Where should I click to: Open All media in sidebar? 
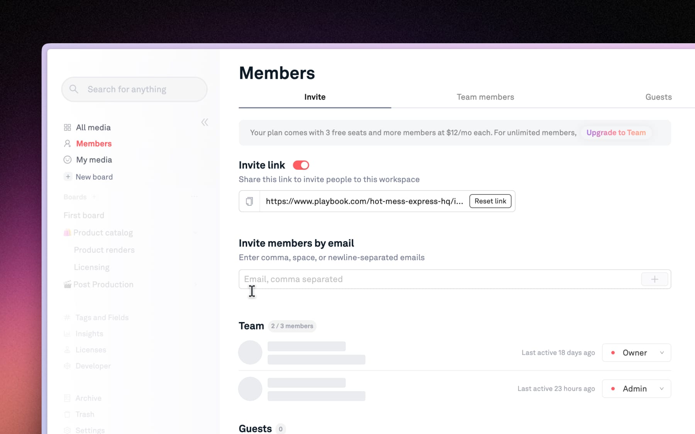point(93,127)
